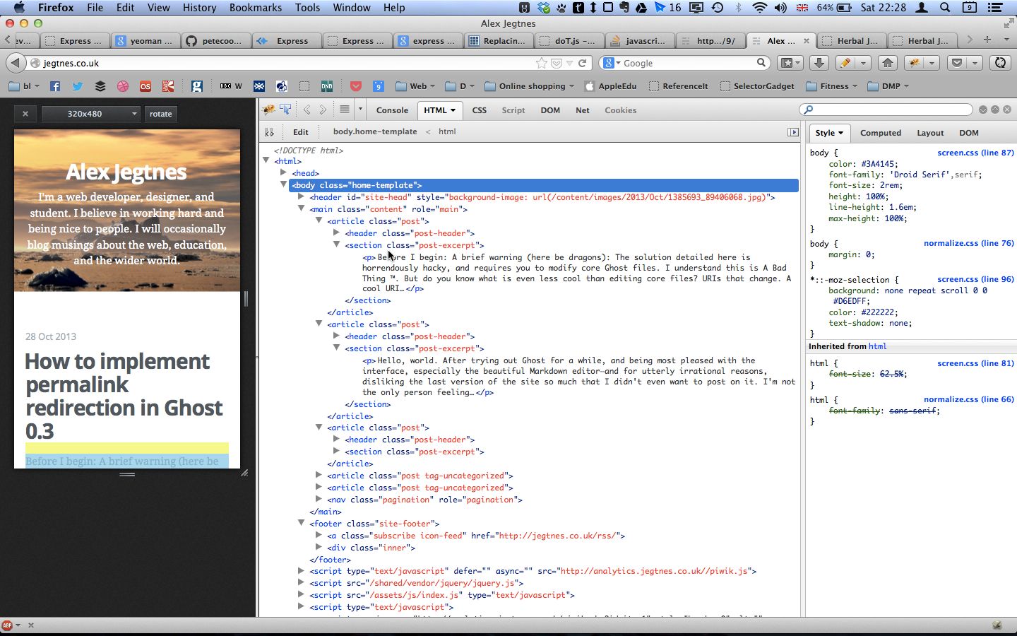
Task: Open the Dribbble bookmark icon
Action: [x=123, y=86]
